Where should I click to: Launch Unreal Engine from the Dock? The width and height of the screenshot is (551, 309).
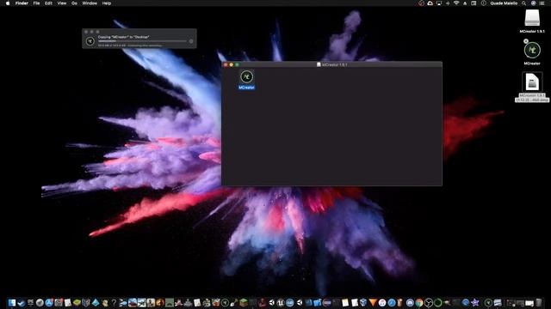click(280, 303)
